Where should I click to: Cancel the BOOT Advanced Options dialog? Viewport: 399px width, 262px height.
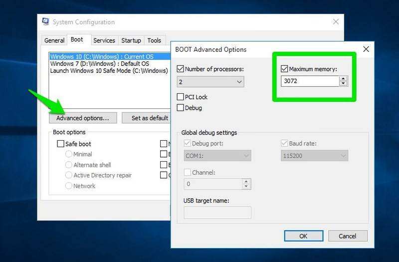click(x=347, y=236)
